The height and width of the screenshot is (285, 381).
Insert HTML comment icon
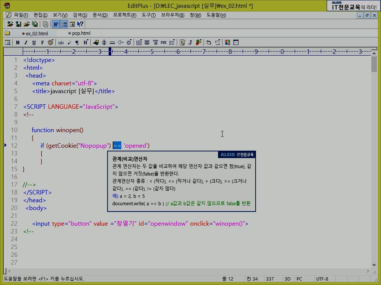click(121, 43)
